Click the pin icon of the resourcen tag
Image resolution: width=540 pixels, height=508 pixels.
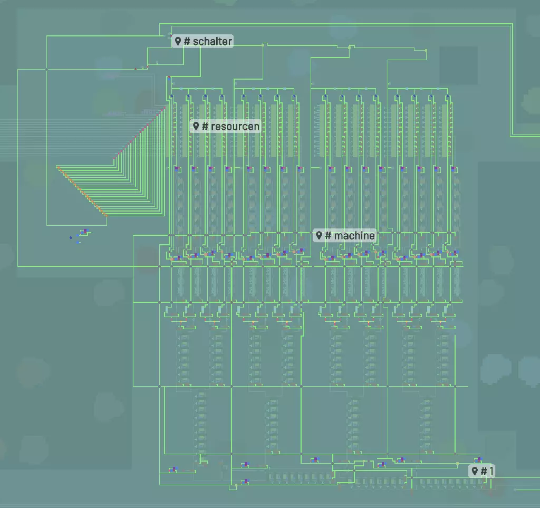[x=196, y=126]
